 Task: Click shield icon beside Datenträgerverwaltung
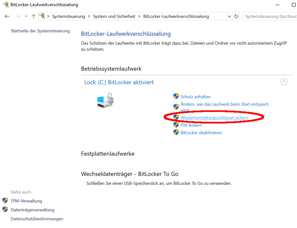tap(5, 209)
